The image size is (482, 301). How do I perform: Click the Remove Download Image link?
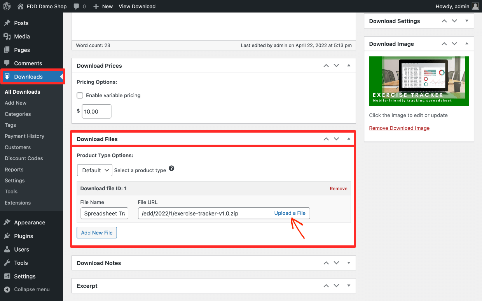[x=399, y=128]
